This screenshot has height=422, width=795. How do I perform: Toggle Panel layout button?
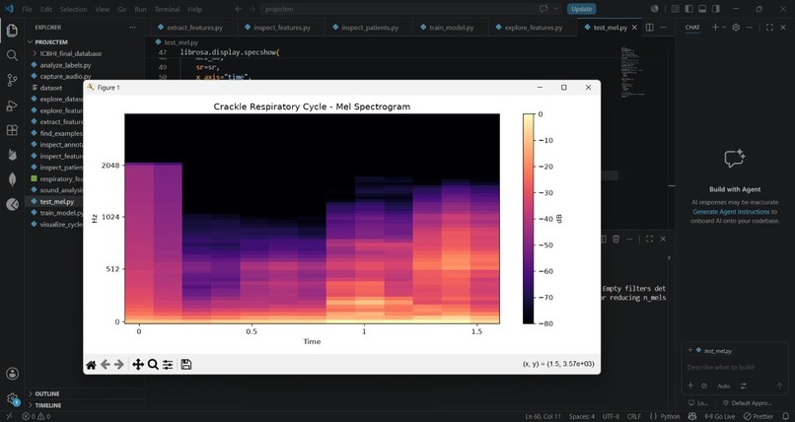[702, 9]
